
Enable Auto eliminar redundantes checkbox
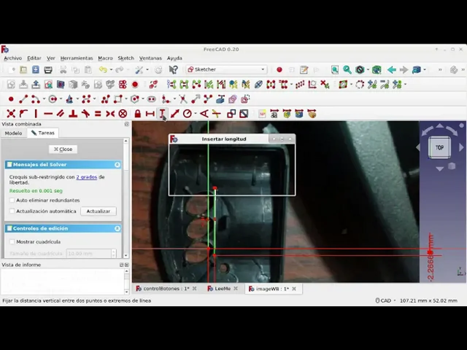12,200
